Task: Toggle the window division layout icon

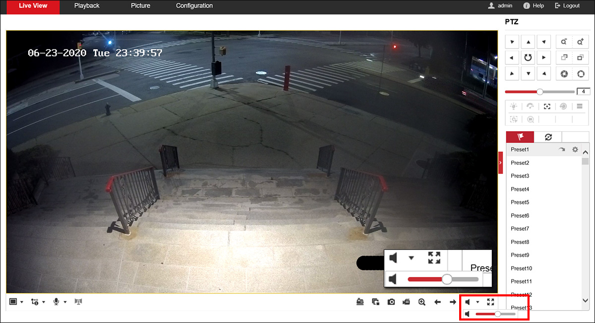Action: click(x=13, y=301)
